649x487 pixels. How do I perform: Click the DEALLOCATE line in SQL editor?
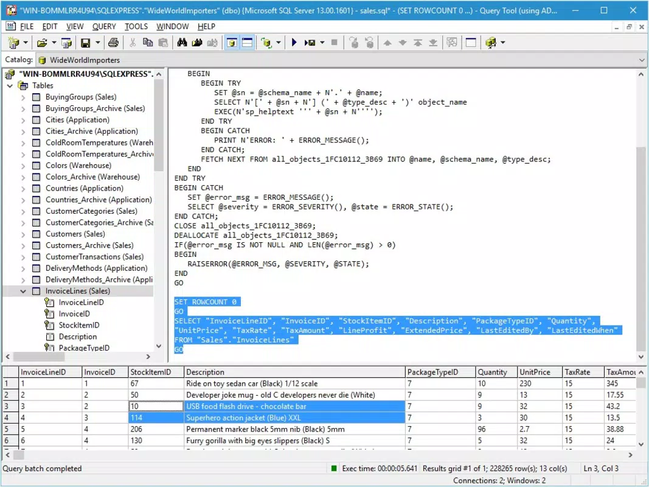(x=256, y=235)
